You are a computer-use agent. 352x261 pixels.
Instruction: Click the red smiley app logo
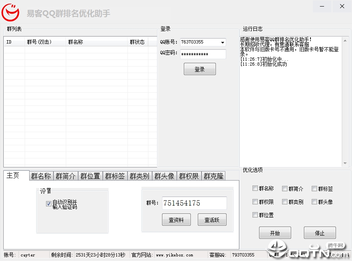pos(10,12)
